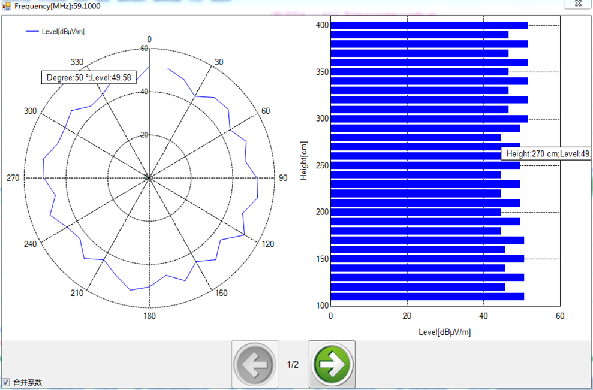The image size is (593, 390).
Task: Click the Height:270 cm level tooltip
Action: 547,154
